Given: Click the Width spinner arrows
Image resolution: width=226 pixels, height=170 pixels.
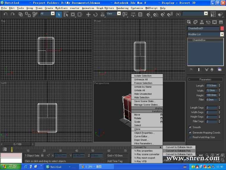Looking at the screenshot, I should click(219, 90).
